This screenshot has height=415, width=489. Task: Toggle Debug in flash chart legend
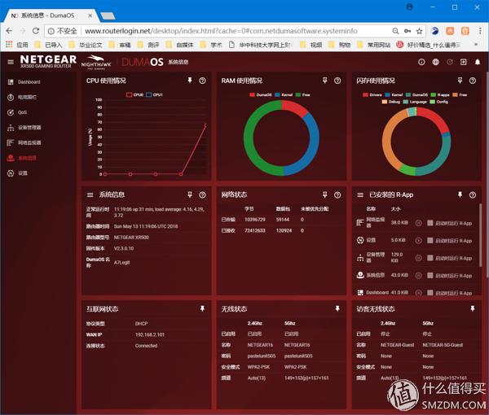pyautogui.click(x=391, y=102)
